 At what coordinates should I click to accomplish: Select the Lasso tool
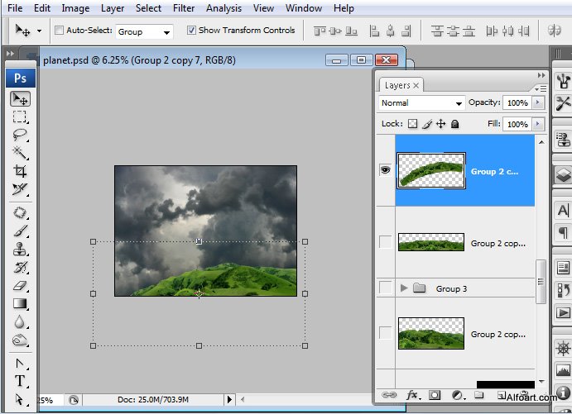[20, 135]
